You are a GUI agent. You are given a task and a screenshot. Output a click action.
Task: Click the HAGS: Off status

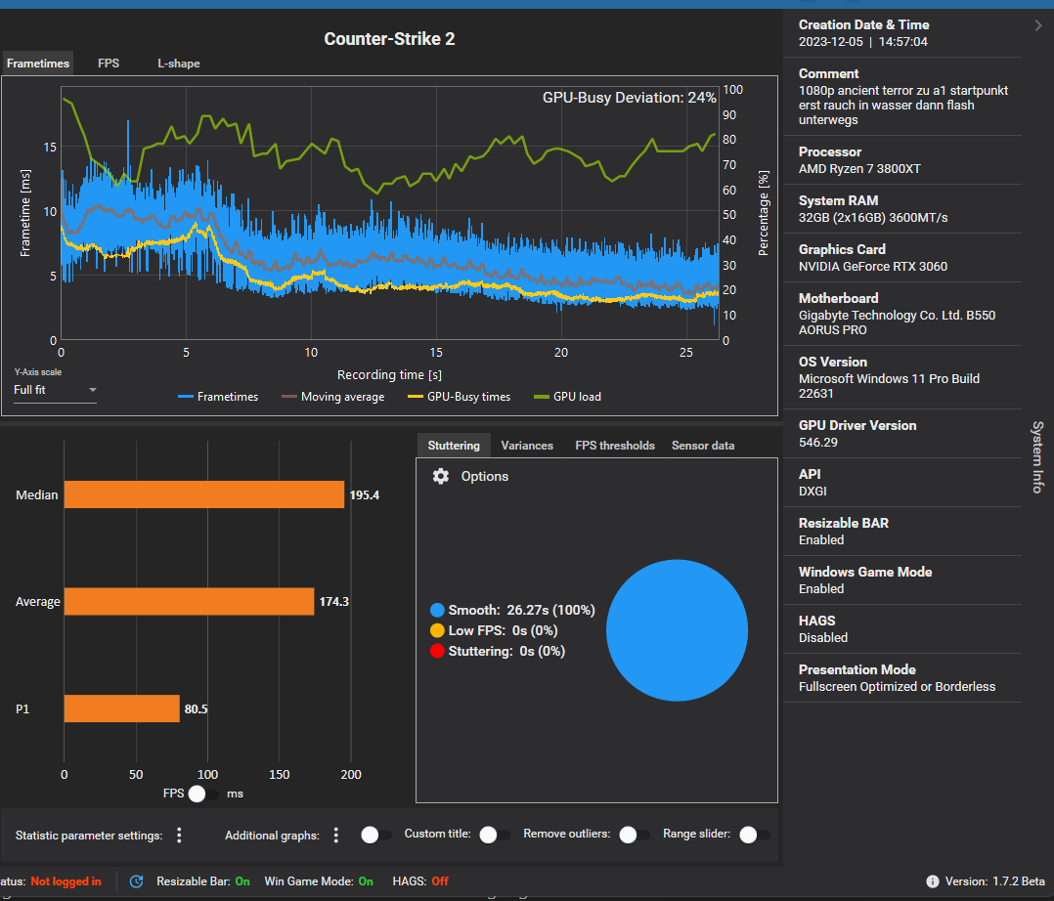point(420,881)
